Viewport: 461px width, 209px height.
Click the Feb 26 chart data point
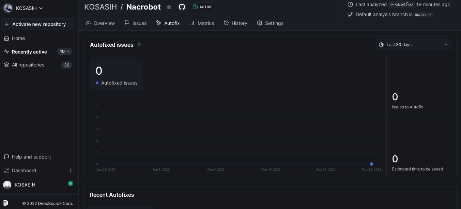pos(372,164)
